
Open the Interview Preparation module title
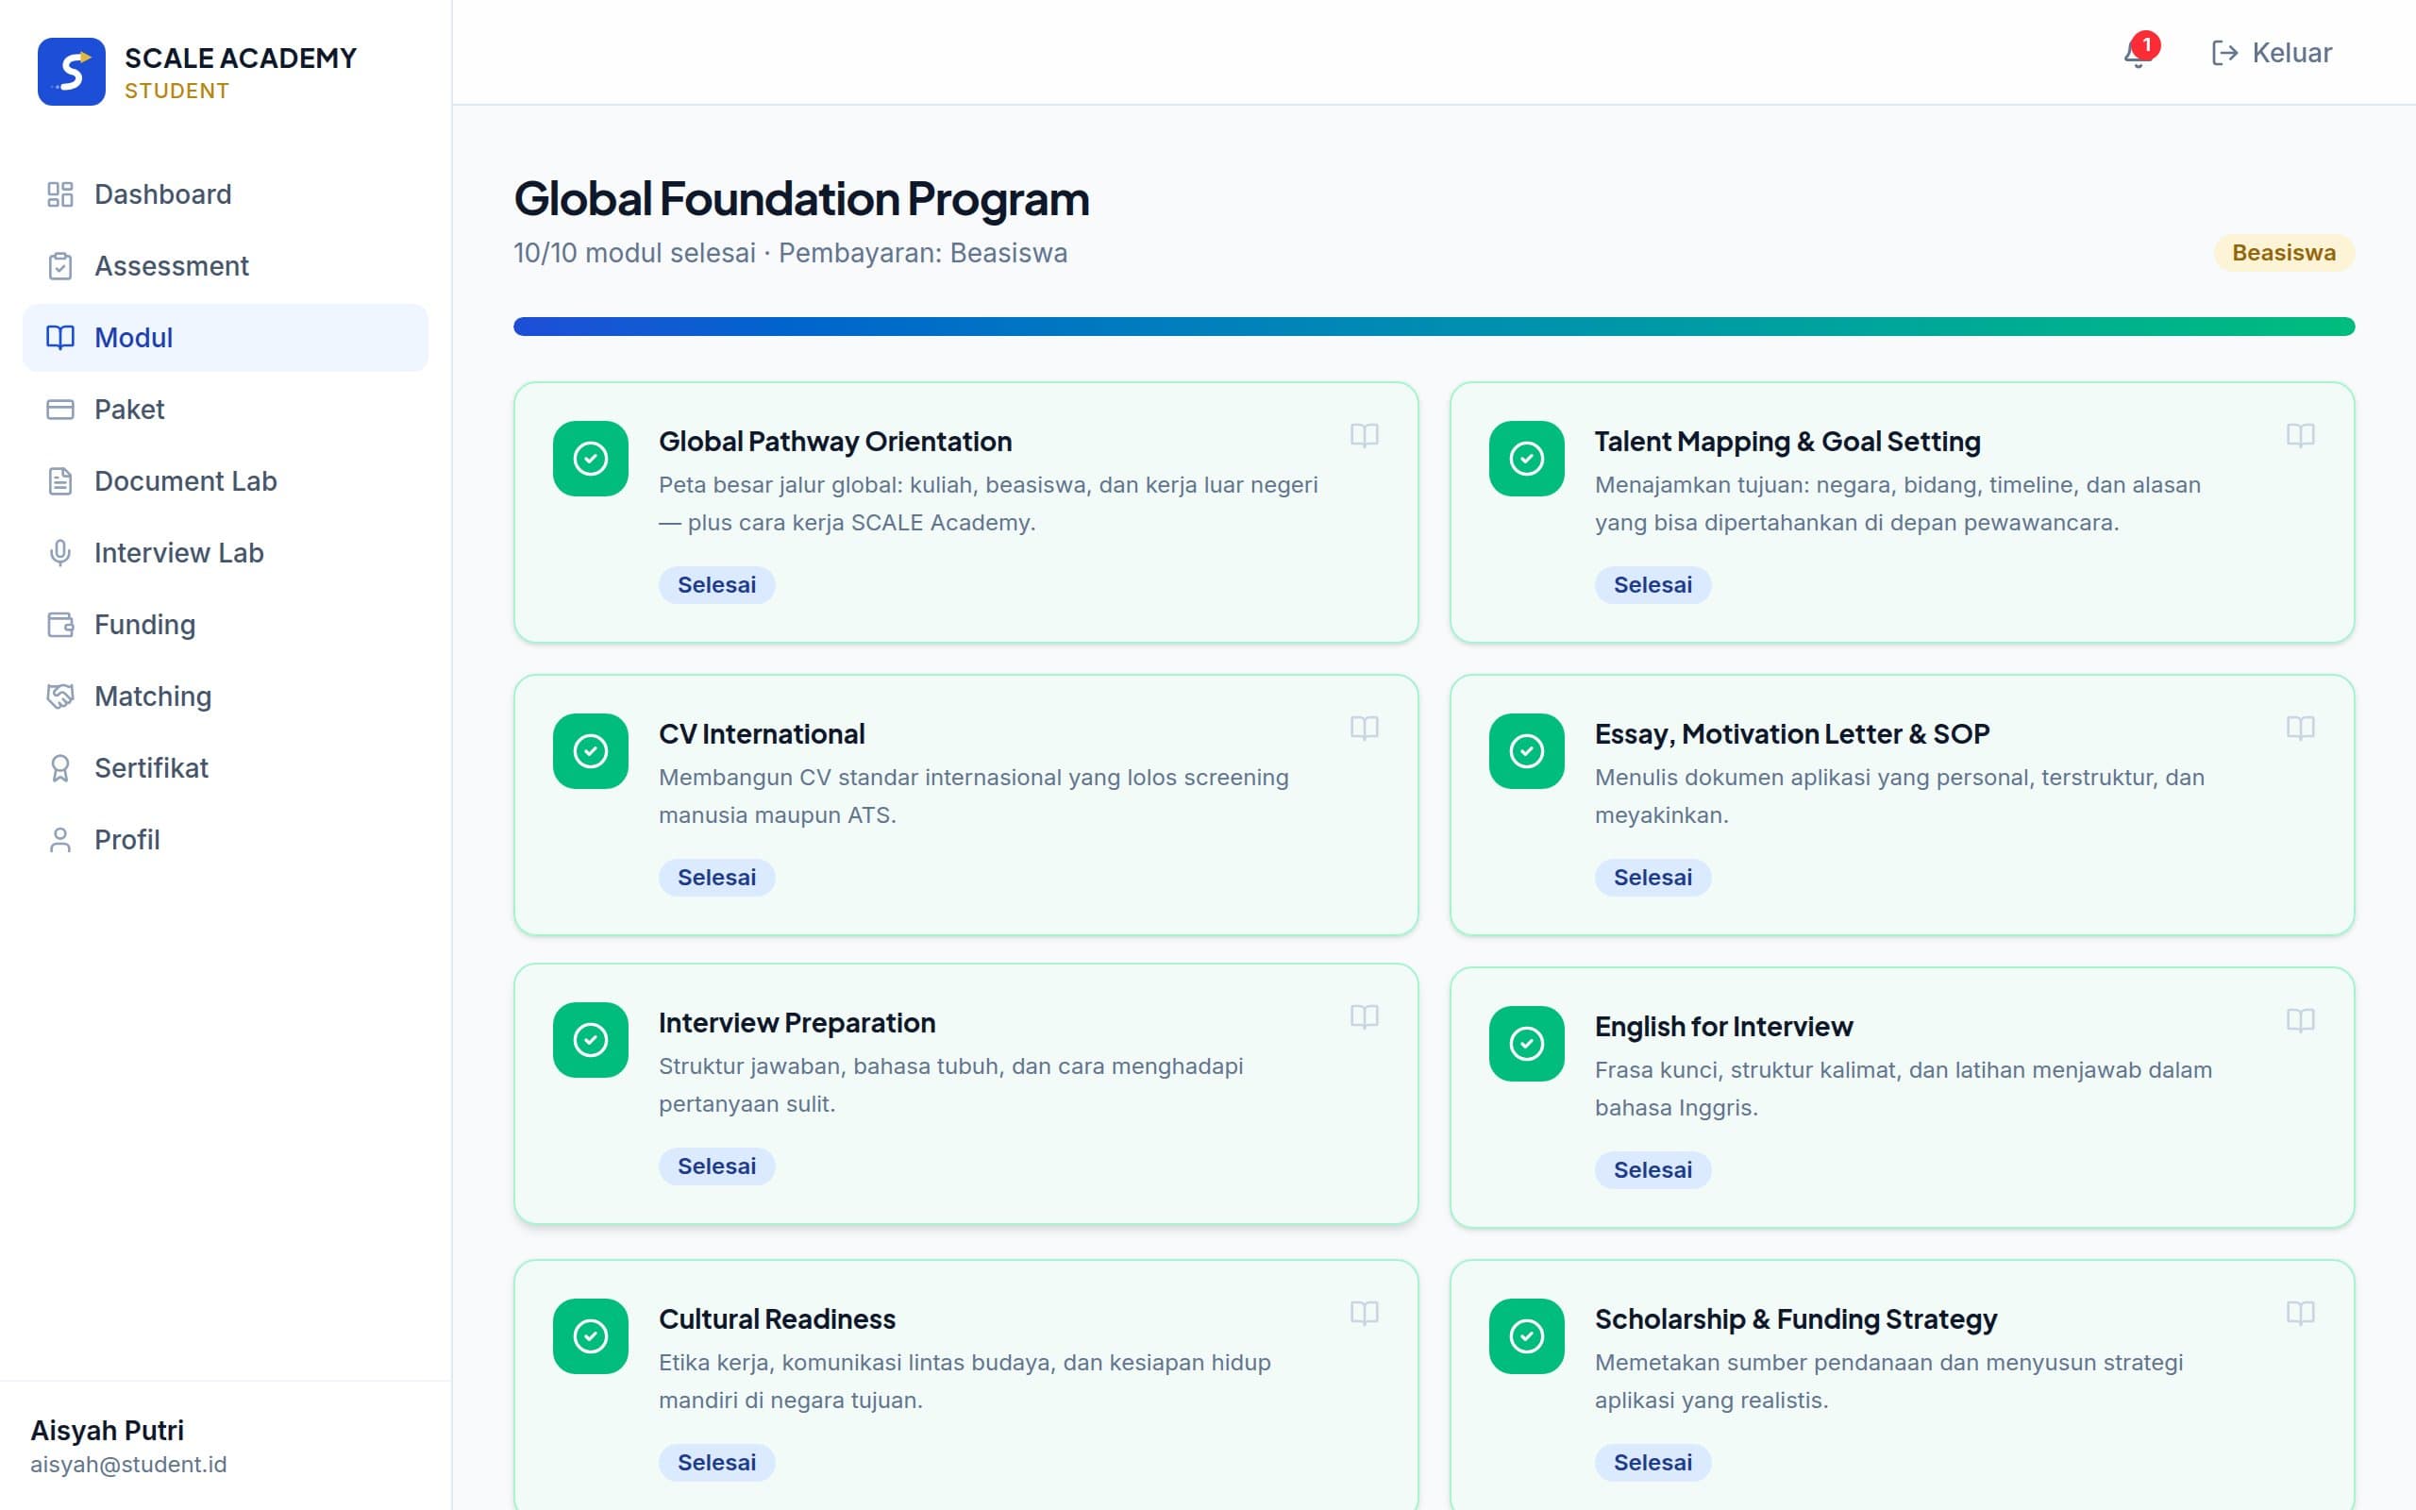797,1023
